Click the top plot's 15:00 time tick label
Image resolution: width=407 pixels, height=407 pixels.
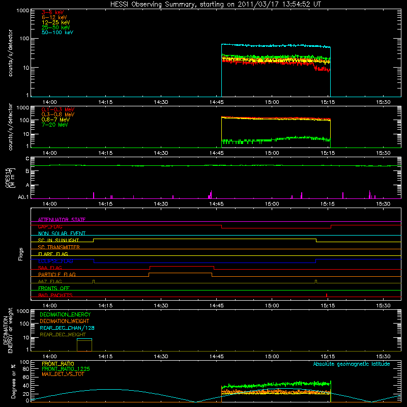pyautogui.click(x=272, y=102)
